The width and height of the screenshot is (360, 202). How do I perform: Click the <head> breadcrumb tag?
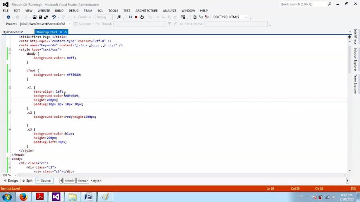click(83, 181)
